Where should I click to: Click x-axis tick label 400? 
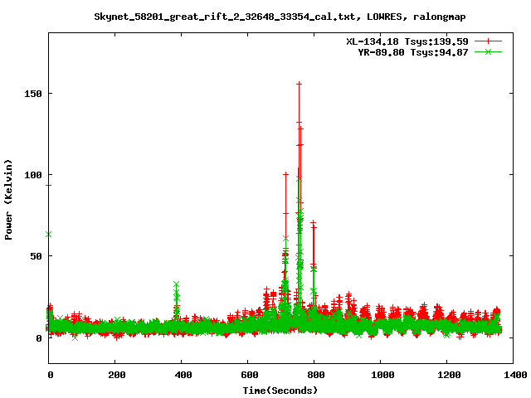pos(183,375)
